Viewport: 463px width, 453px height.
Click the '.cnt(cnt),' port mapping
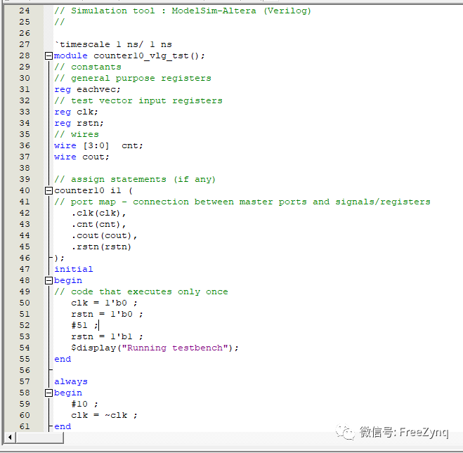point(98,225)
